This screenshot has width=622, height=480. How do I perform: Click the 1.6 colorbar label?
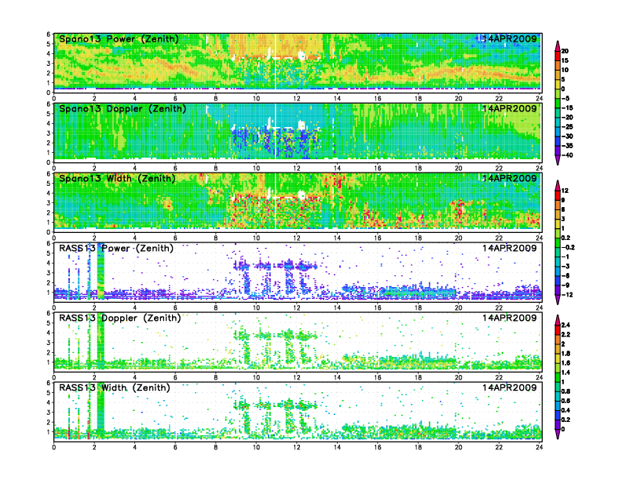point(565,363)
